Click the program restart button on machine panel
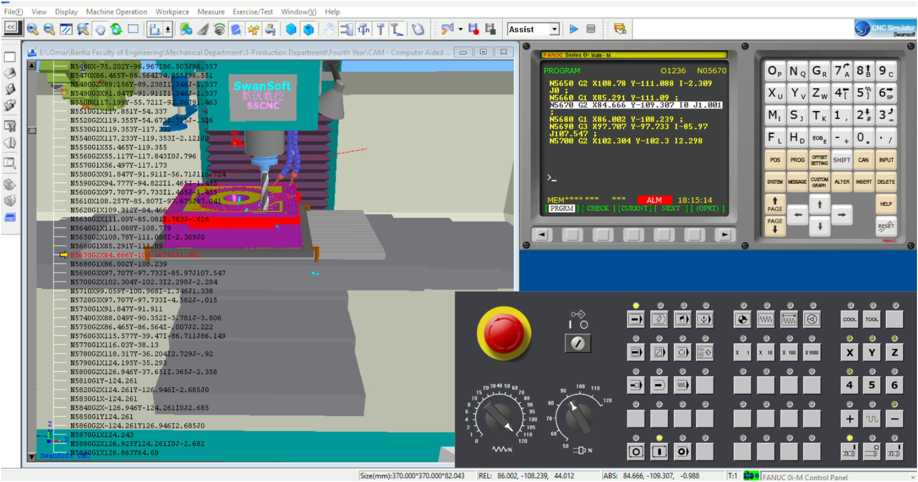The image size is (918, 482). (636, 385)
